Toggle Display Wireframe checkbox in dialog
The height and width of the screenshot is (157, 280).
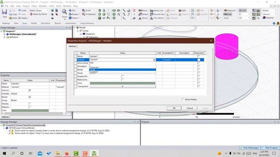coord(122,76)
